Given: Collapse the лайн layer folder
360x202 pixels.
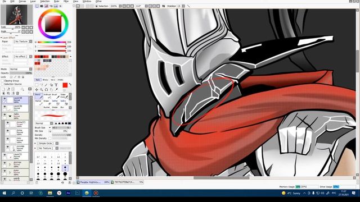Looking at the screenshot, I should tap(10, 116).
